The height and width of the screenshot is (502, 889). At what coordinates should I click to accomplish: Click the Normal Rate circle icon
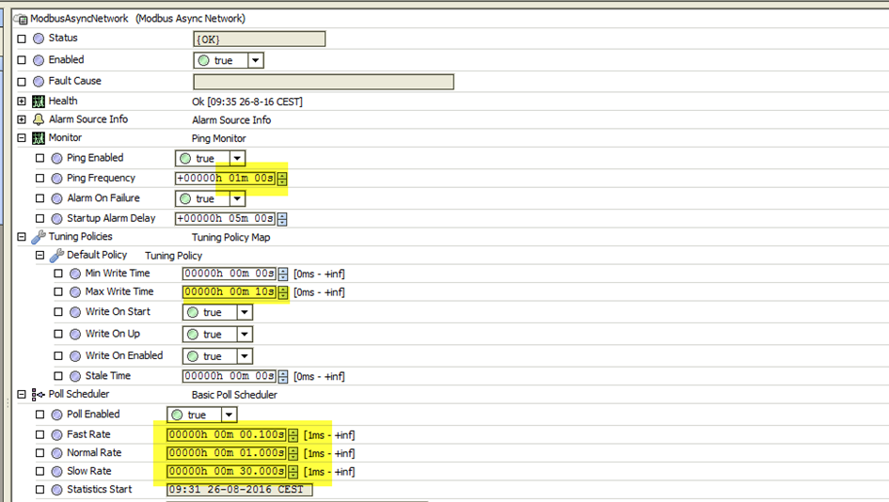click(56, 453)
